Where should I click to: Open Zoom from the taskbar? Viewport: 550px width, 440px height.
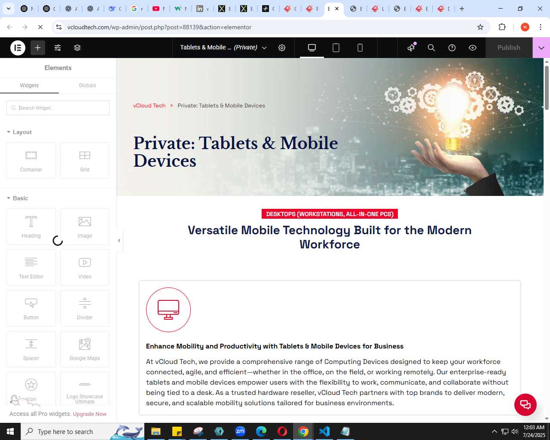tap(240, 431)
